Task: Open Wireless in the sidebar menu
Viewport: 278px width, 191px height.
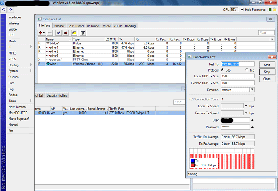Action: (14, 23)
